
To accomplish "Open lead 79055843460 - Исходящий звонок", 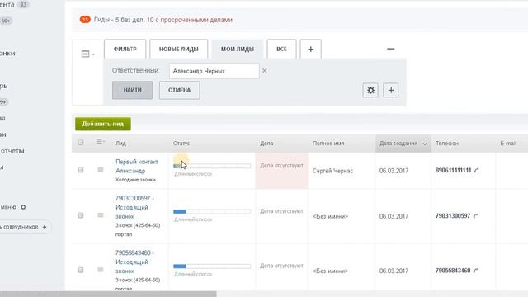I will tap(134, 262).
